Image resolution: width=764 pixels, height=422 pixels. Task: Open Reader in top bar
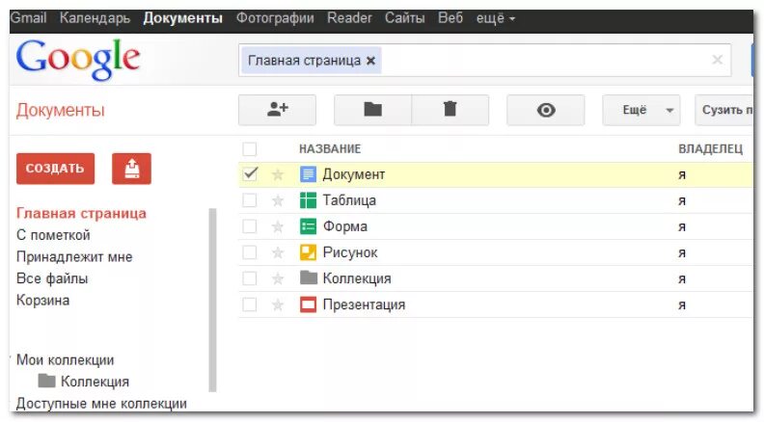(x=349, y=18)
